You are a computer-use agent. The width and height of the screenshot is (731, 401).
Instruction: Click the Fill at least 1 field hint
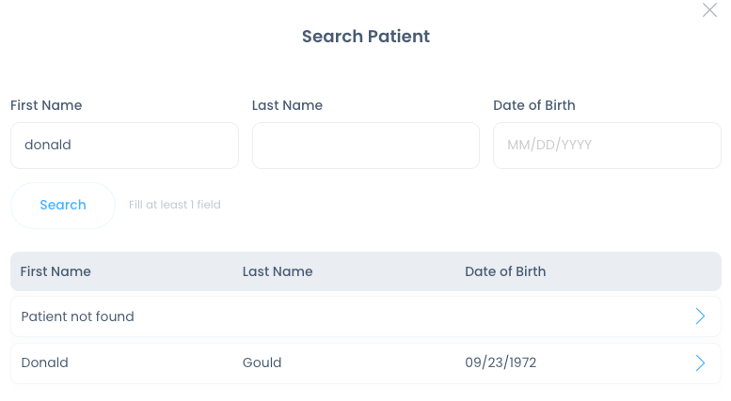(175, 205)
